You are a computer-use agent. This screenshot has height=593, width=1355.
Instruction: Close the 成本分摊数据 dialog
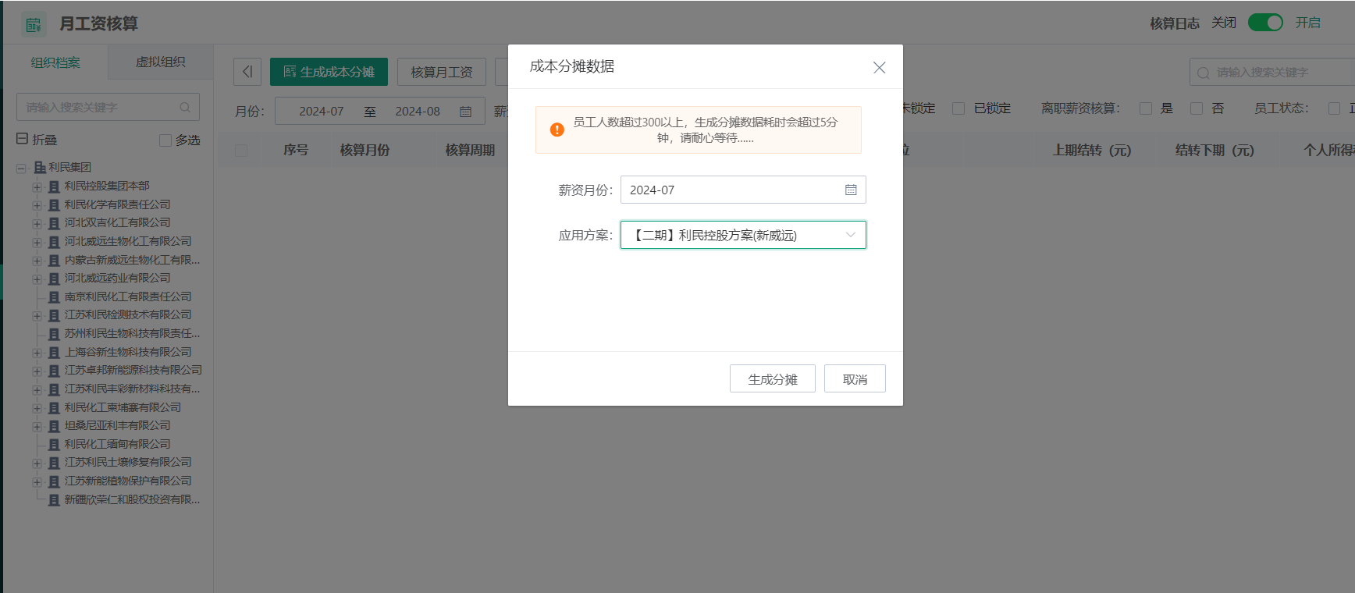point(879,68)
